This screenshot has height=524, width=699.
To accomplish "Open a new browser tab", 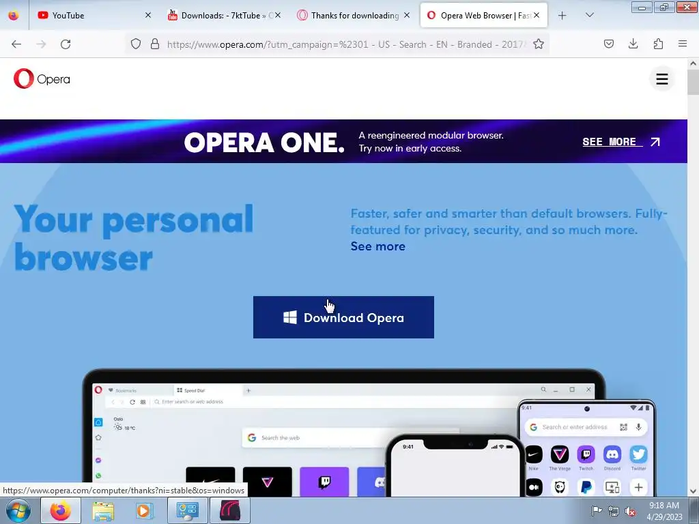I will (x=562, y=16).
